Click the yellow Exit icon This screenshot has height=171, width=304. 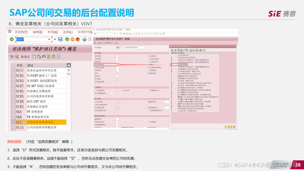click(73, 40)
